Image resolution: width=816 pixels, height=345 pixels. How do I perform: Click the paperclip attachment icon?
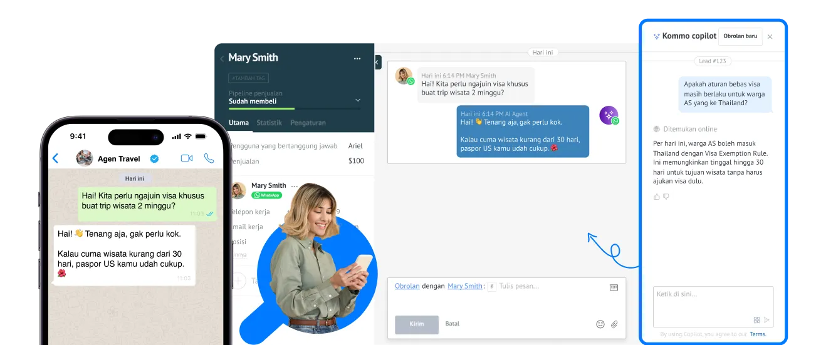coord(615,324)
